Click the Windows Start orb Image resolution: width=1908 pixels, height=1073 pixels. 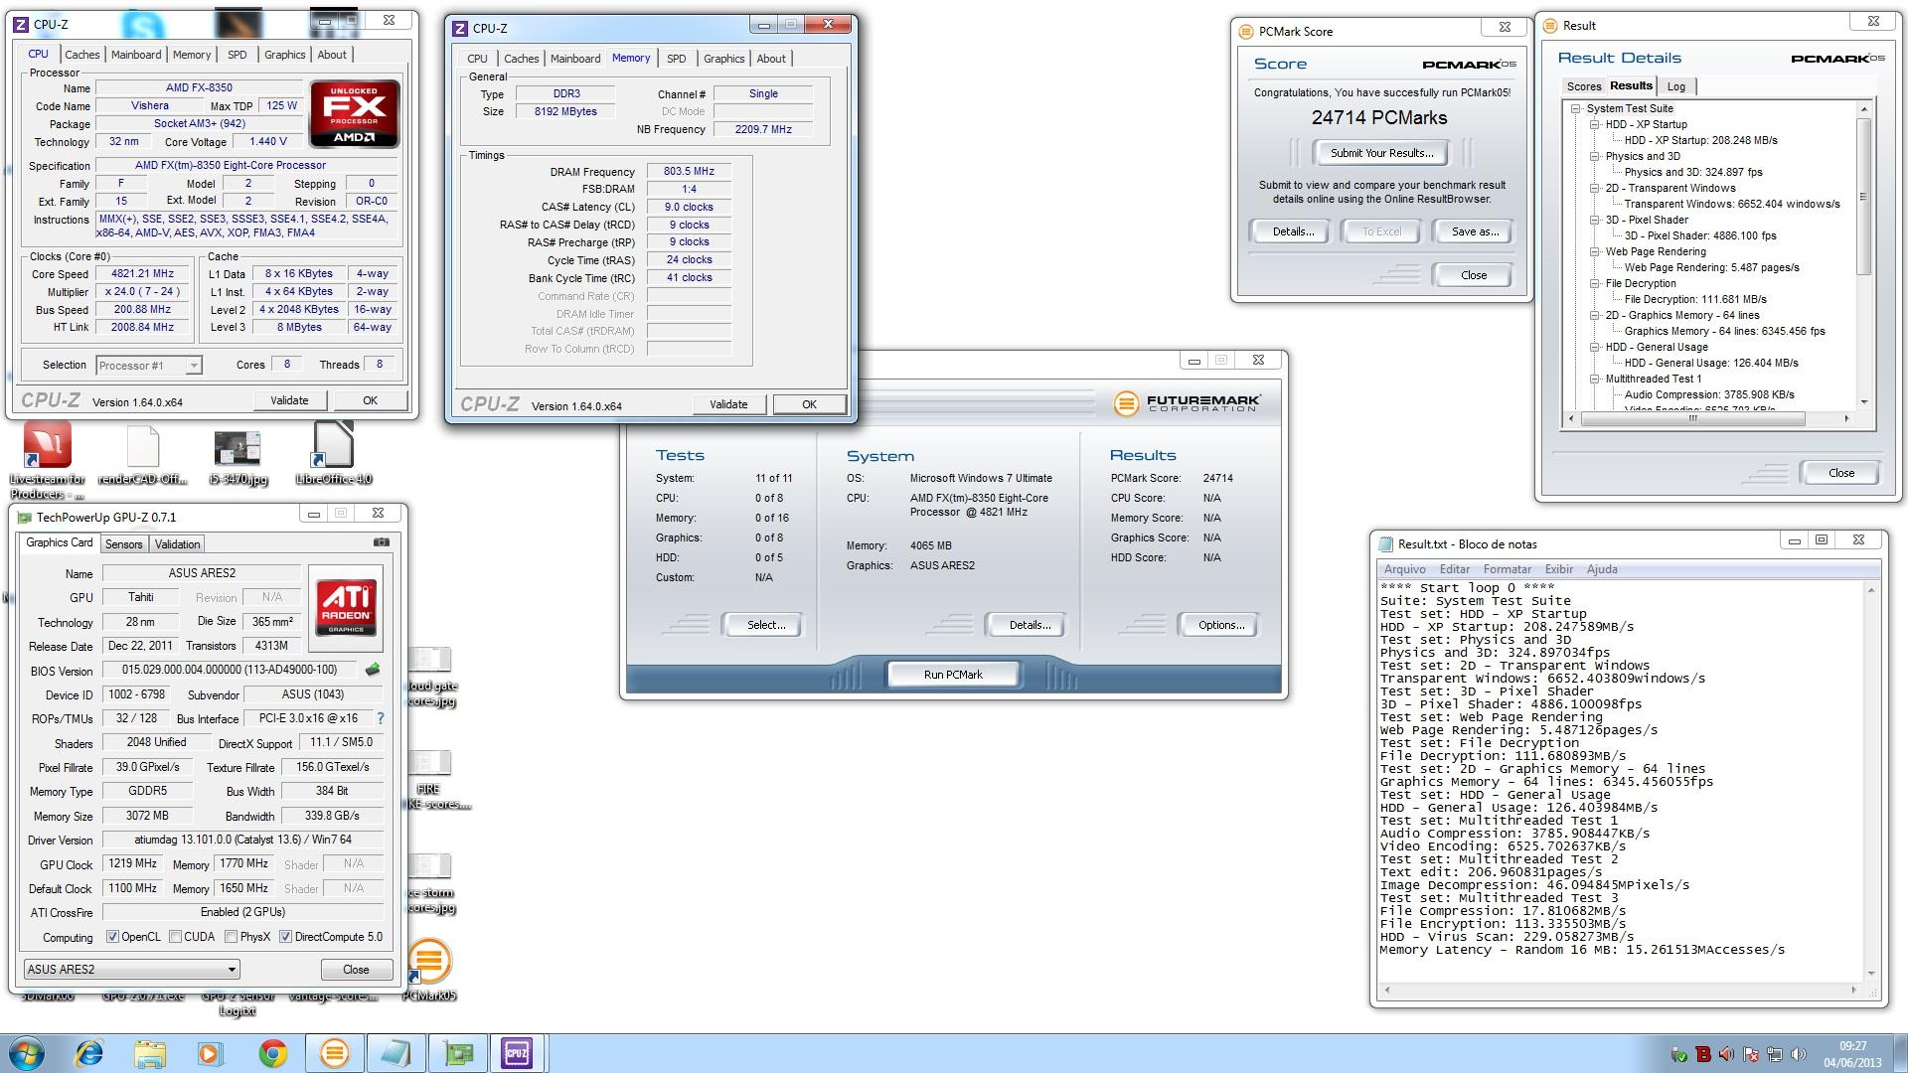[x=26, y=1053]
